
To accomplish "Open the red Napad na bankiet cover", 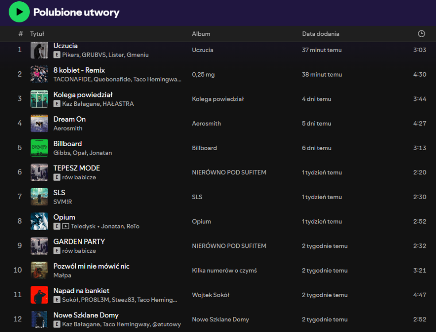I will click(39, 294).
